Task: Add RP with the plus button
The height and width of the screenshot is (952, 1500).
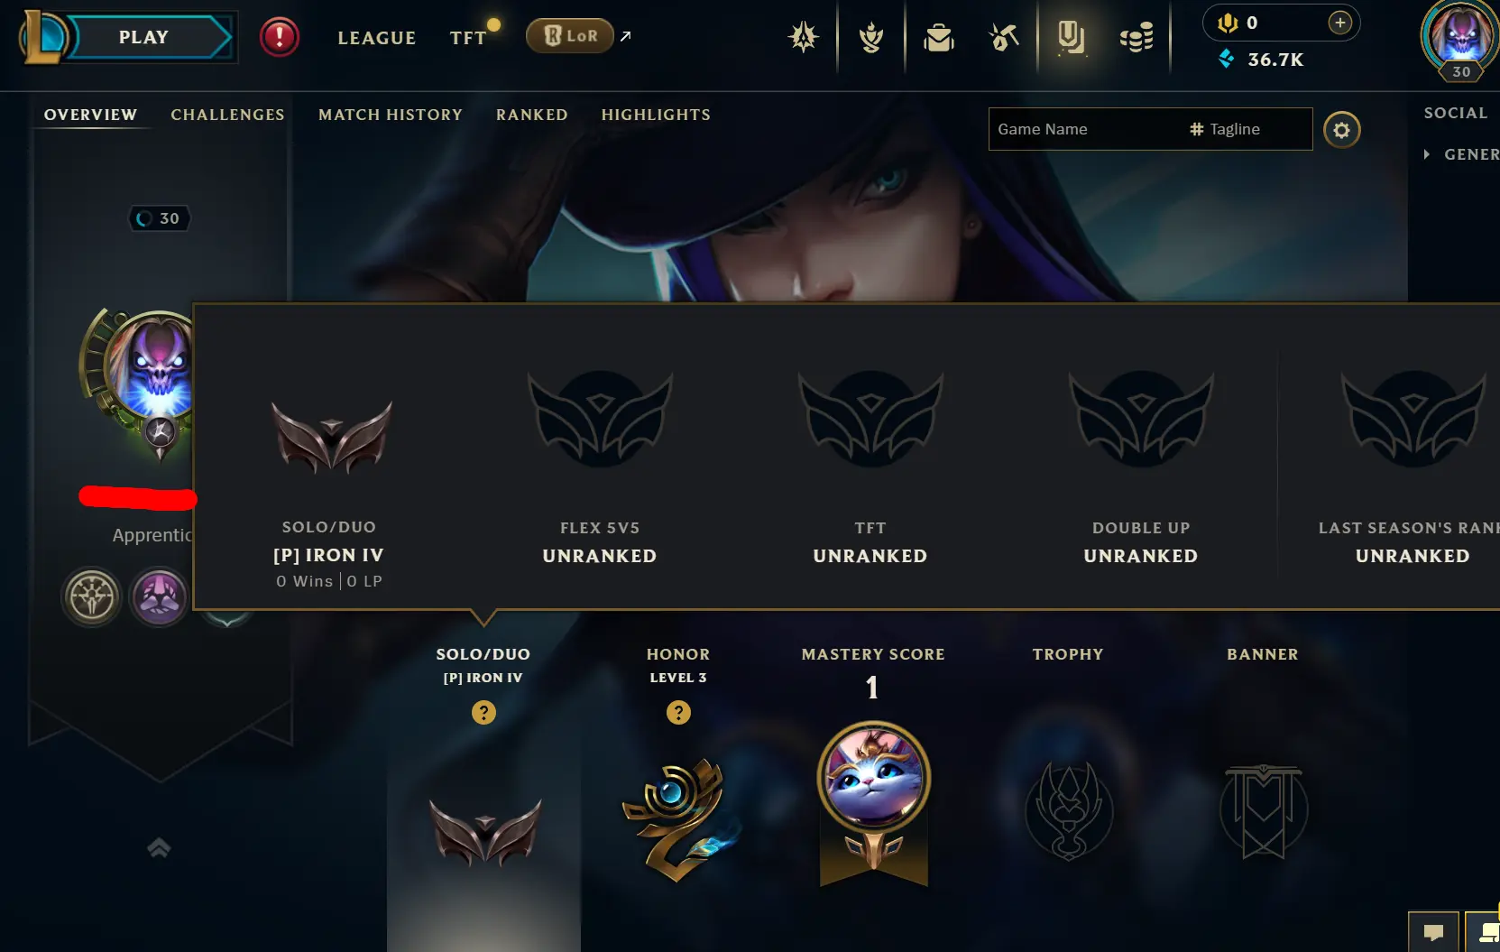Action: 1340,23
